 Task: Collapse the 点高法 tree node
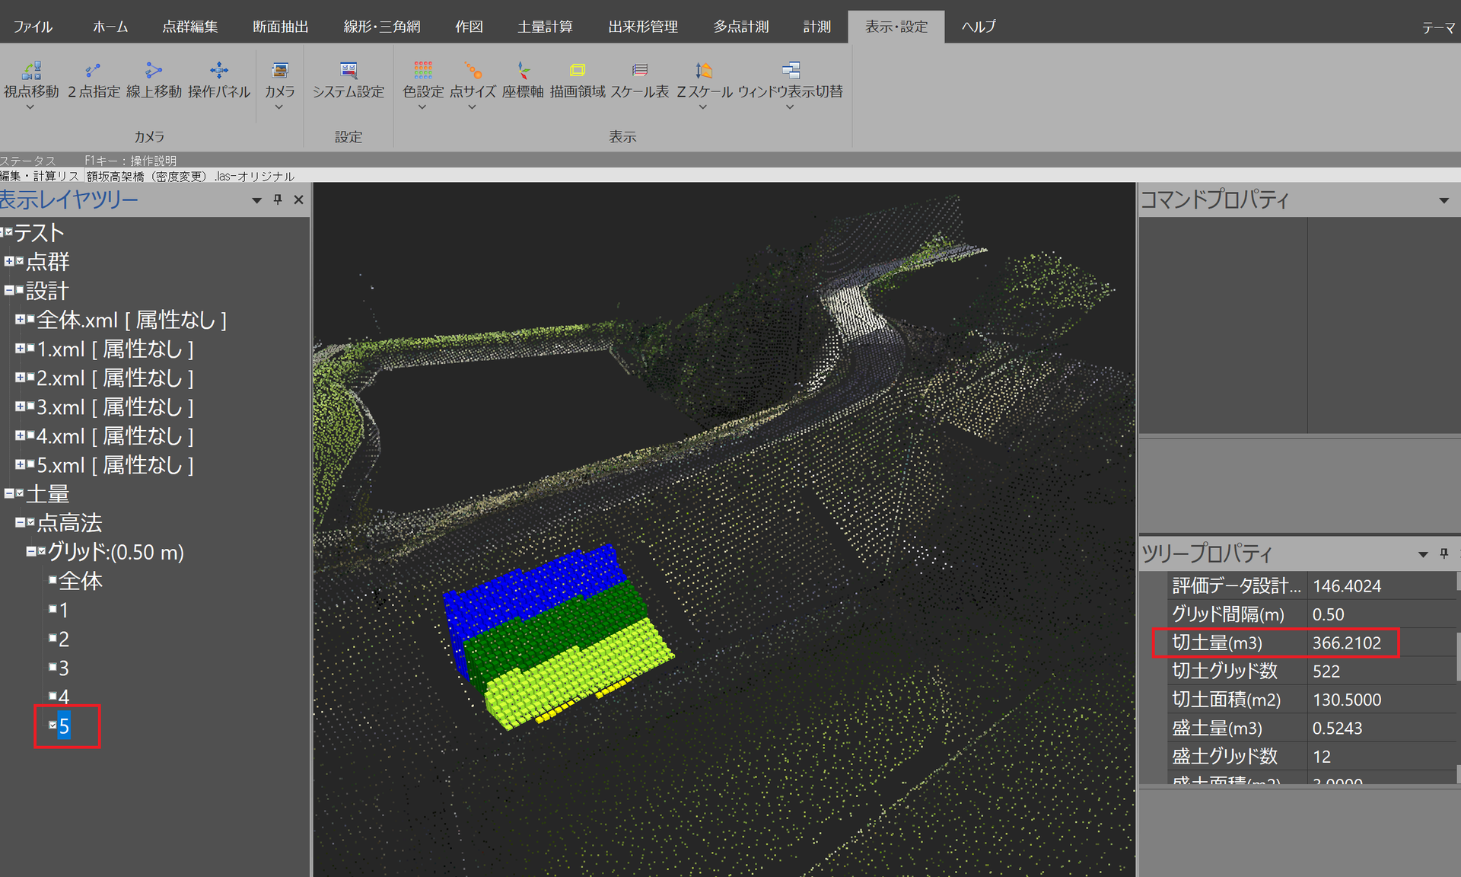(20, 522)
